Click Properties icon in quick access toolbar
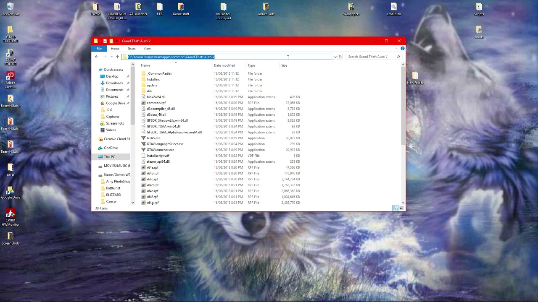 (105, 41)
